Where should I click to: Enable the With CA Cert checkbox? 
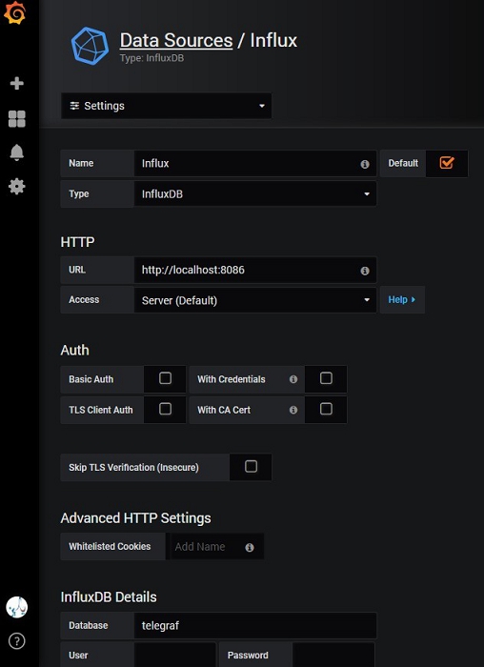(x=326, y=409)
